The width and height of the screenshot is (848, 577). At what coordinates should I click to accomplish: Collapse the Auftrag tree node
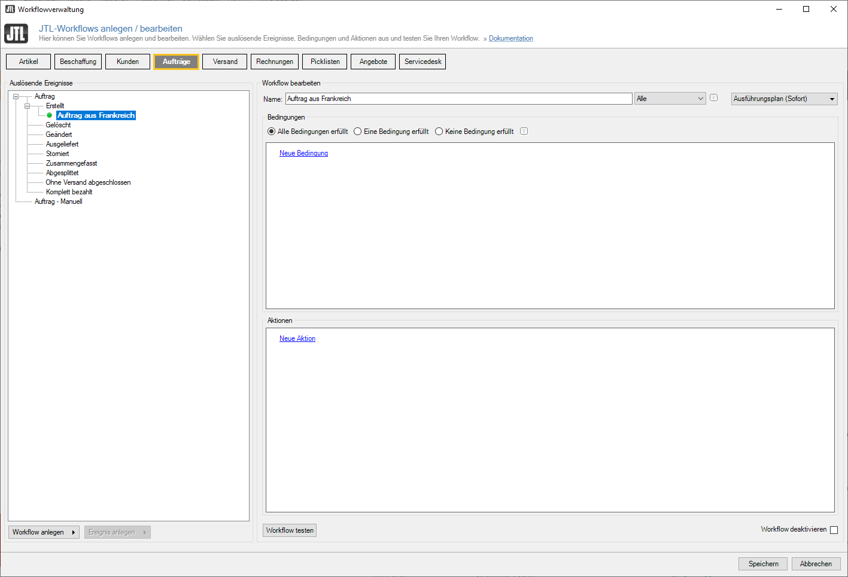(x=16, y=96)
